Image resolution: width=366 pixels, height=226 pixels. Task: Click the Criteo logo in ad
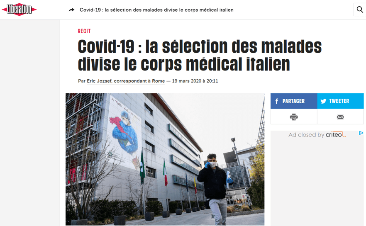[336, 135]
